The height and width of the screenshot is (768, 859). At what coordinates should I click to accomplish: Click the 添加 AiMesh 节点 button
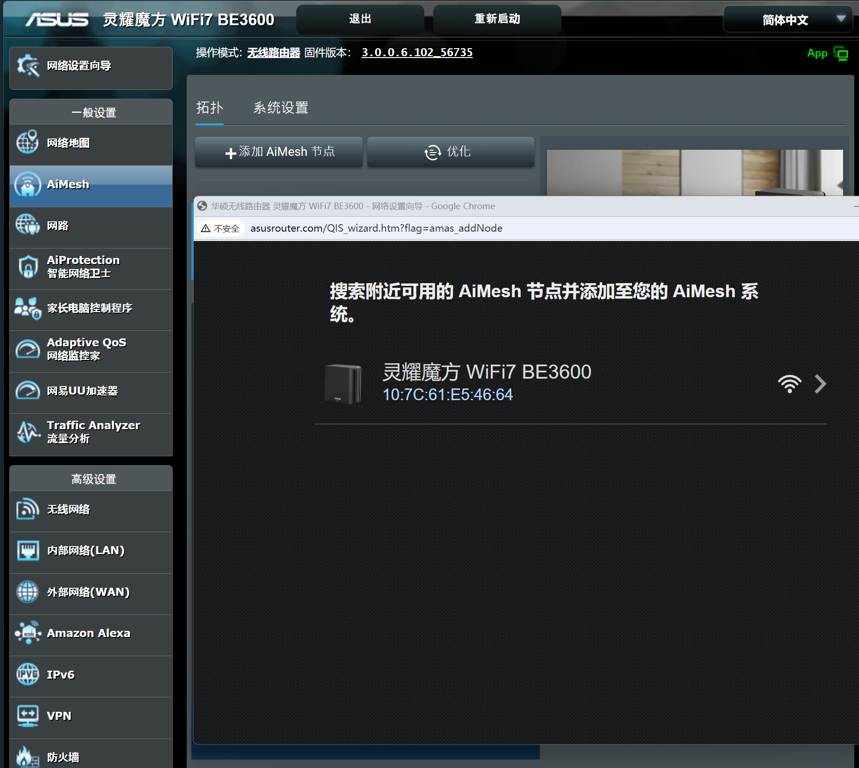279,152
